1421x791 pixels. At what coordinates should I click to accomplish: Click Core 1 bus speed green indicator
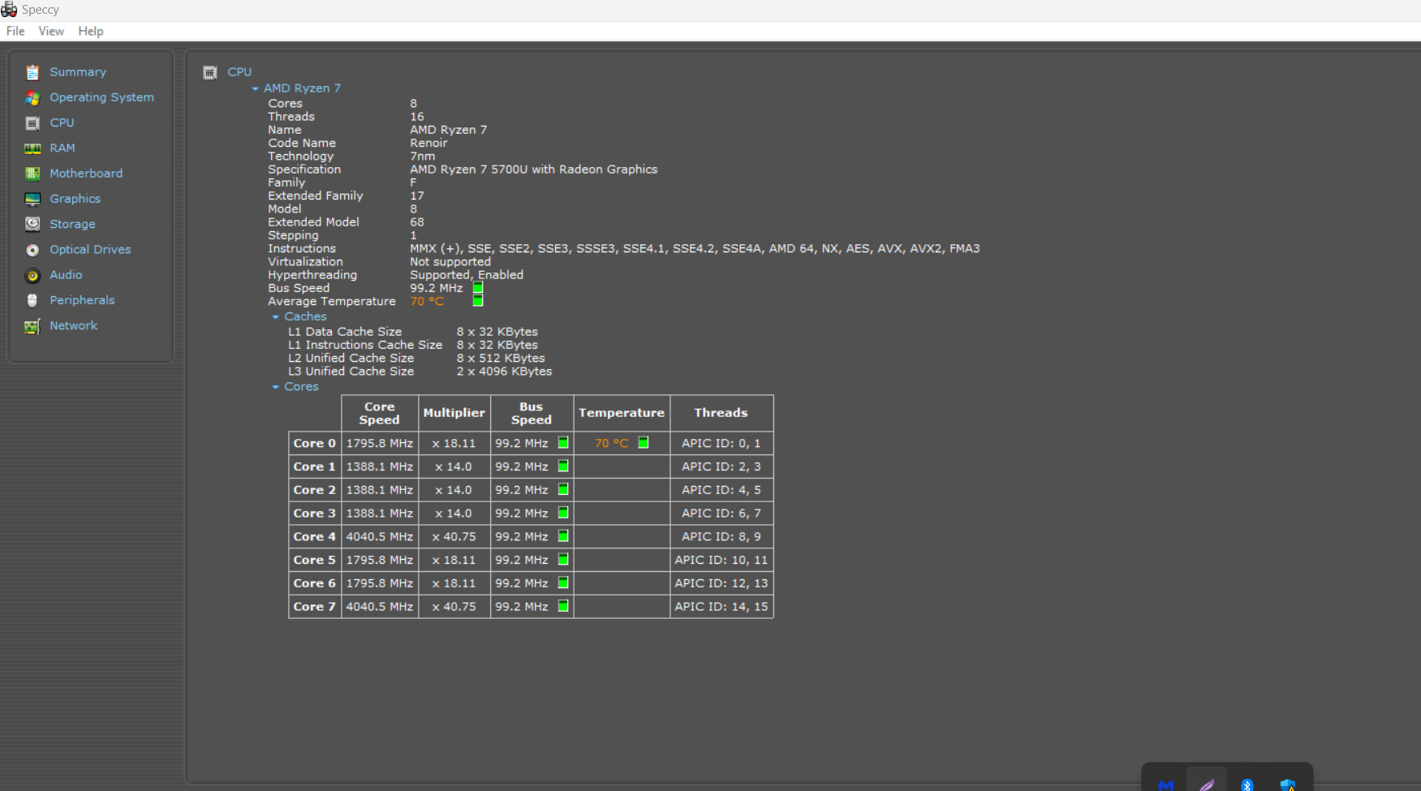click(x=563, y=466)
